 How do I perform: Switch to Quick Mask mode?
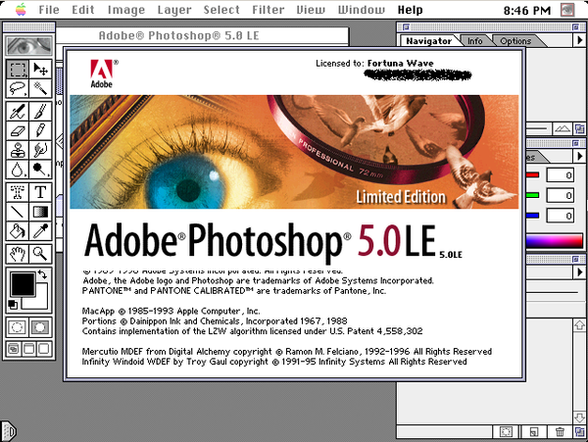[40, 327]
